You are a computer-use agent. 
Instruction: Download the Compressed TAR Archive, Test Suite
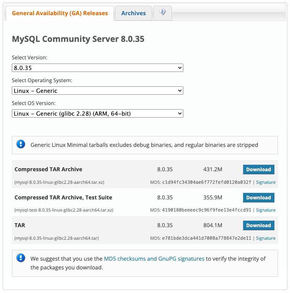pos(259,197)
